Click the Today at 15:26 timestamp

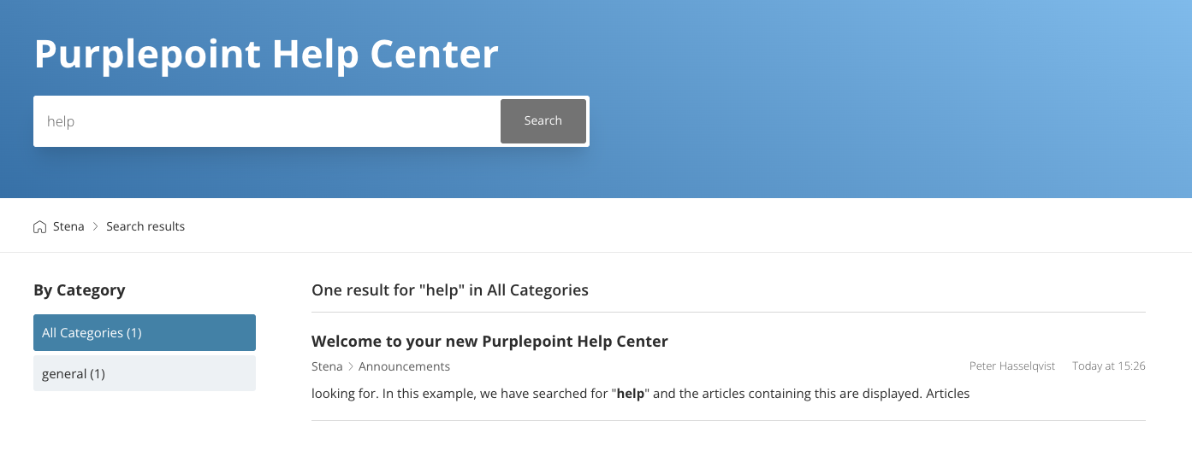1108,366
